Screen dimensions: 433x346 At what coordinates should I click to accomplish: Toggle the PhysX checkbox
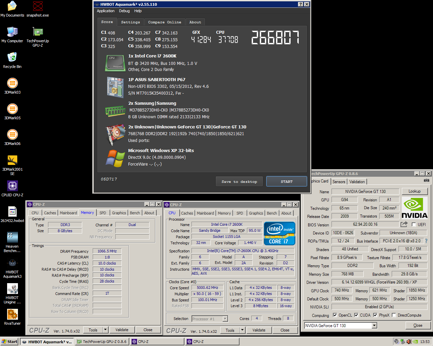click(375, 315)
